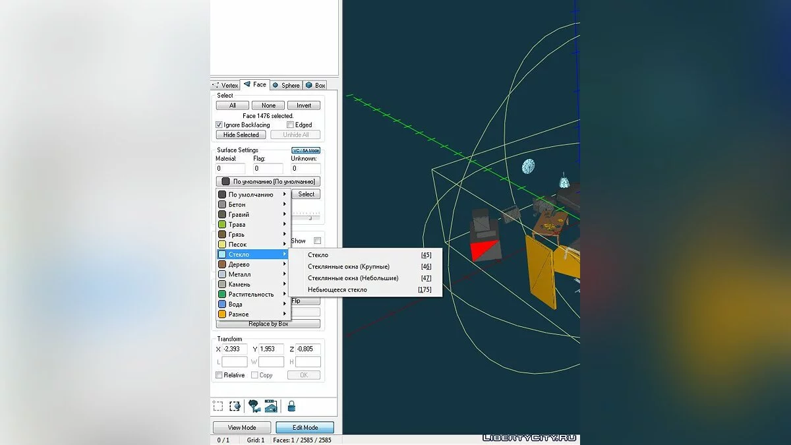The height and width of the screenshot is (445, 791).
Task: Switch to the Vertex tab
Action: tap(225, 85)
